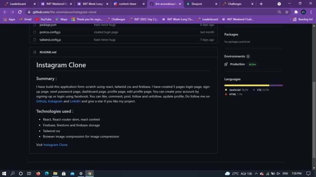Open the postcss.config.js file
316x177 pixels.
[50, 32]
